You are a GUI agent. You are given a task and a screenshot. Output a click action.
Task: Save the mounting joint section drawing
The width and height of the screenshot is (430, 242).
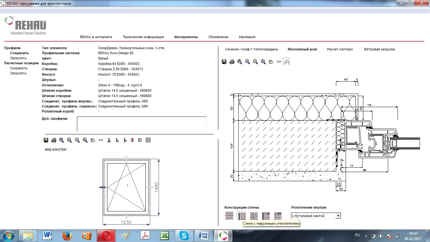coord(224,62)
